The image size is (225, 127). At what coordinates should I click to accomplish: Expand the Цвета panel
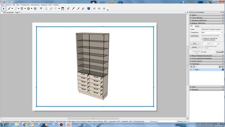click(207, 15)
